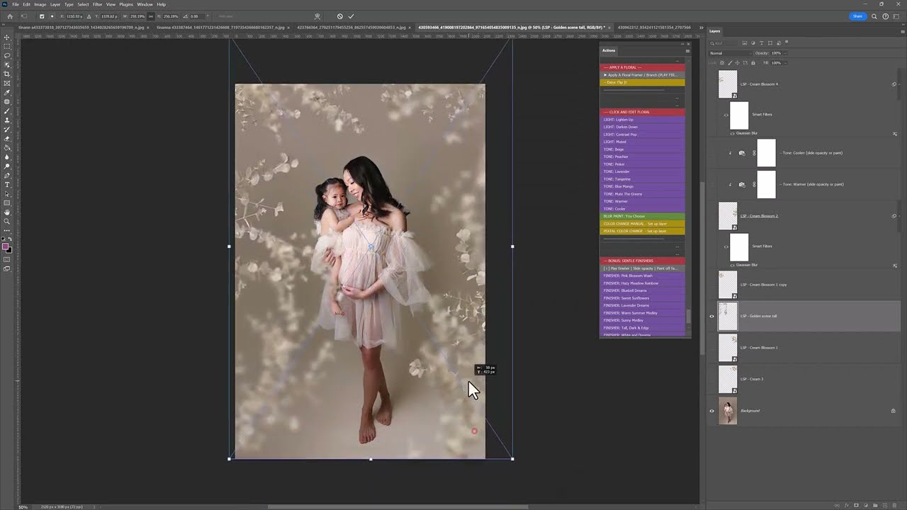
Task: Commit the transform with the checkmark
Action: 351,16
